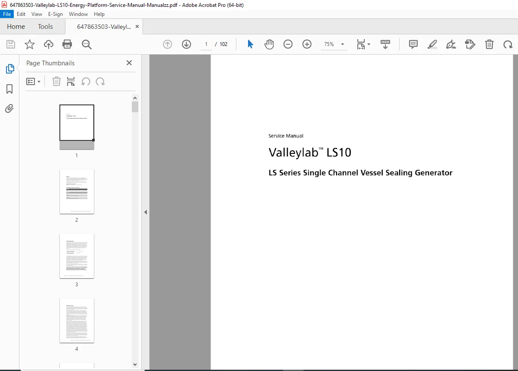Click the current page number field
The width and height of the screenshot is (518, 371).
click(x=206, y=44)
